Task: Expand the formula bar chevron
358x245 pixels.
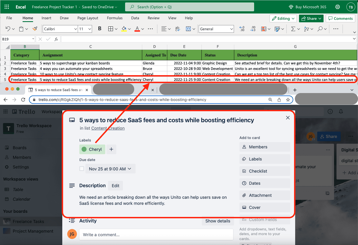Action: pos(354,39)
